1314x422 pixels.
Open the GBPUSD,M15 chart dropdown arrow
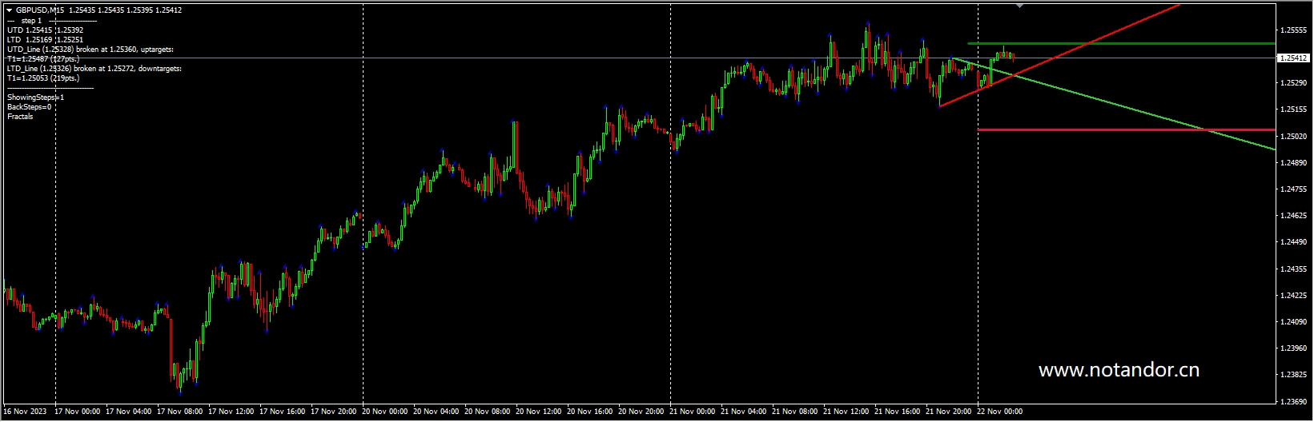(x=9, y=10)
